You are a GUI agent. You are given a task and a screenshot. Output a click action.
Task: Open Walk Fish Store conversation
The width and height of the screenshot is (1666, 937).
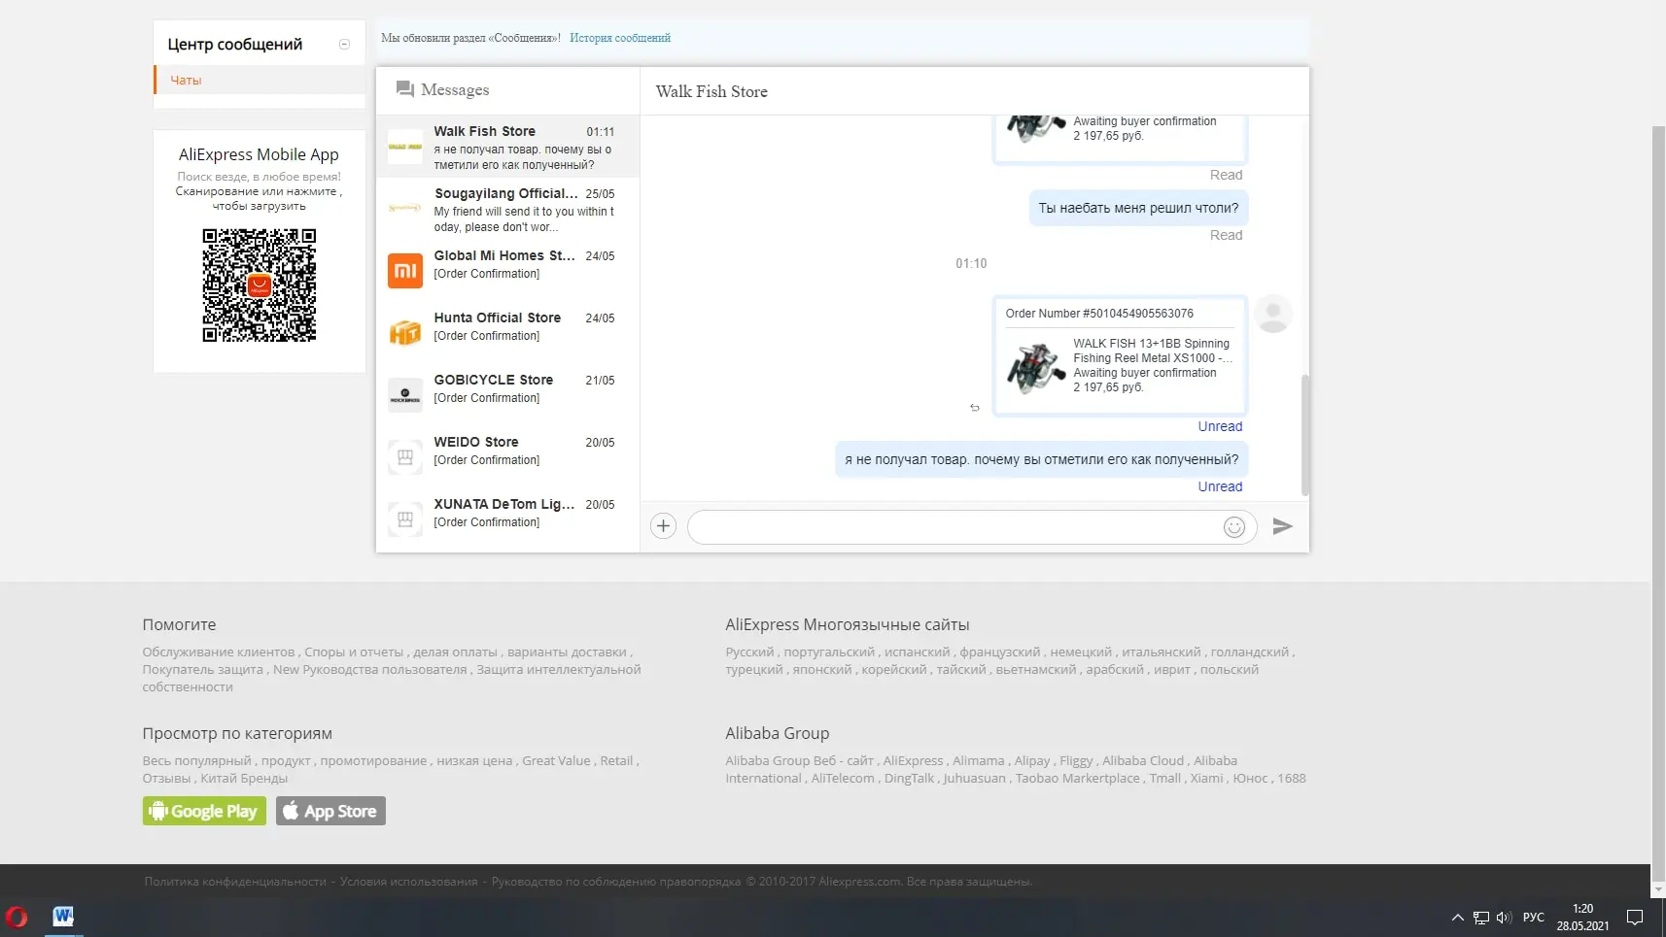click(507, 147)
